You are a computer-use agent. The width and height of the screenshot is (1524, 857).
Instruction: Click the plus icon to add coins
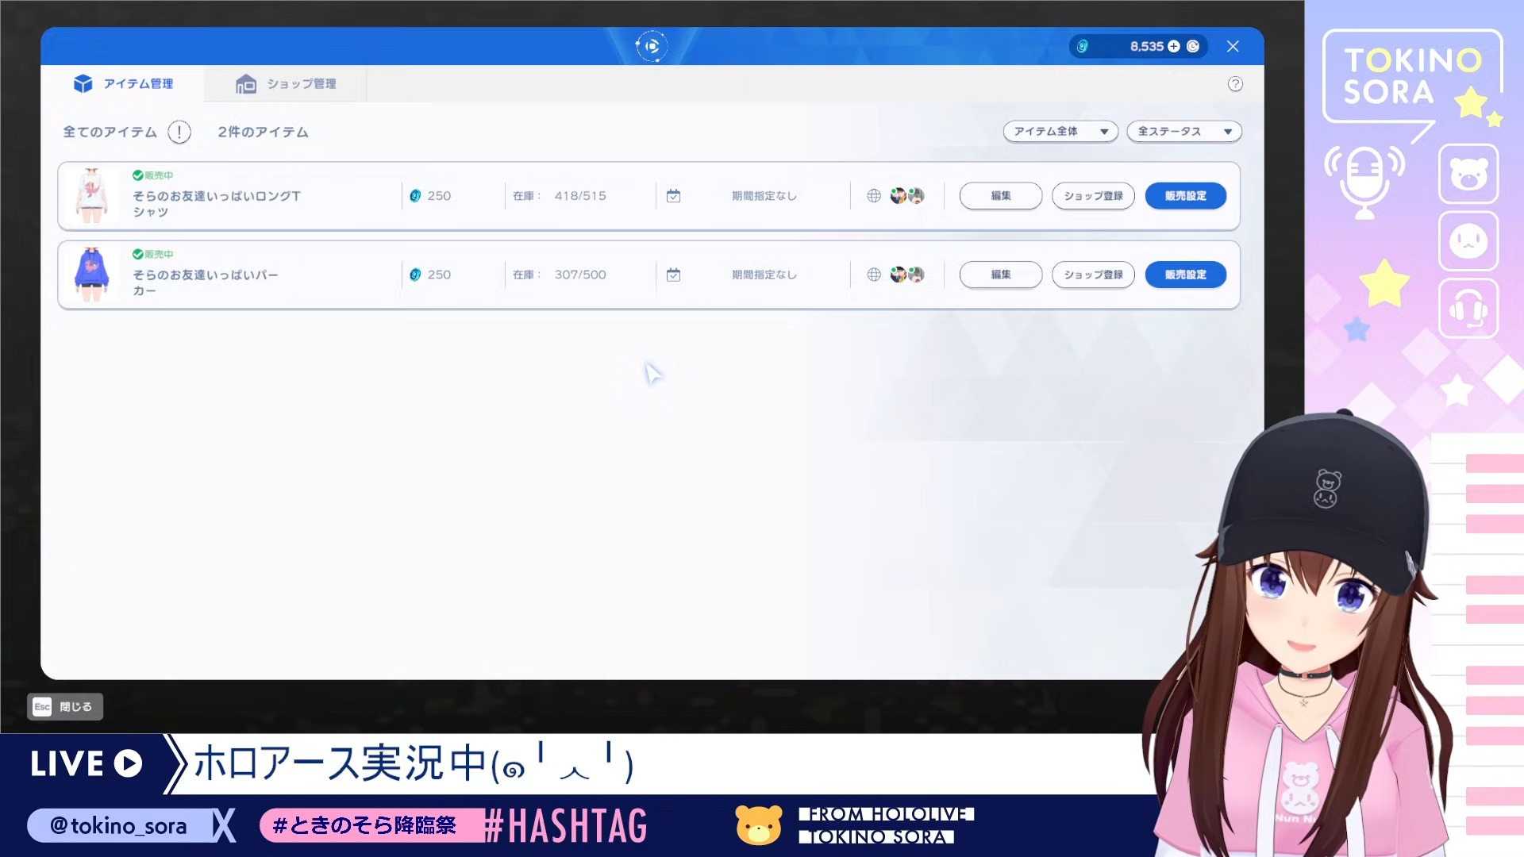point(1174,47)
